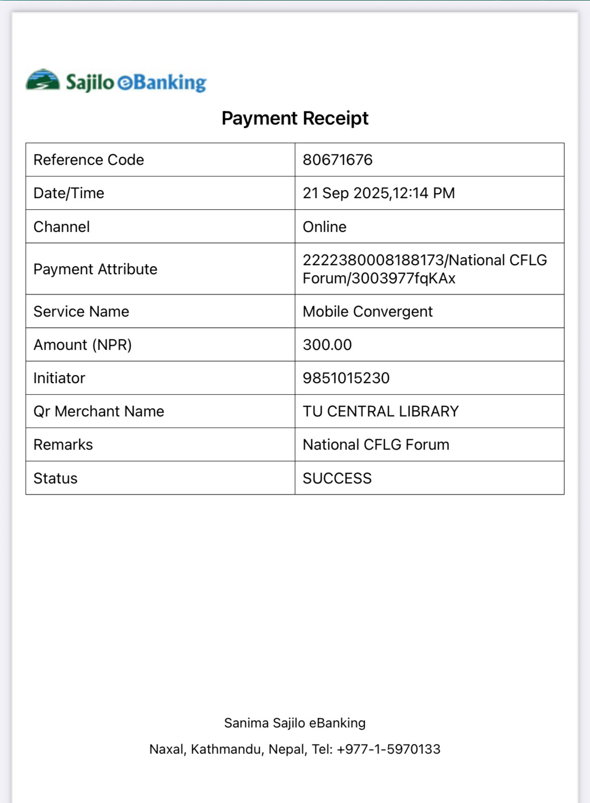Click the National CFLG Forum remarks value
Screen dimensions: 590x803
[x=376, y=445]
